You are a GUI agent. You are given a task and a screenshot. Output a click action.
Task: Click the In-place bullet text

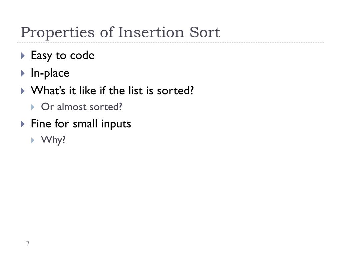tap(50, 73)
